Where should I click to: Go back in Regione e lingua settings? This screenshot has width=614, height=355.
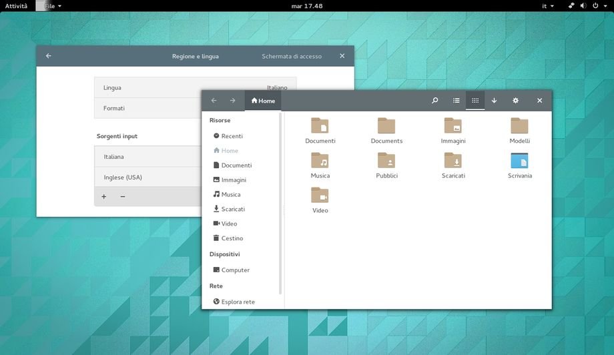pos(49,56)
